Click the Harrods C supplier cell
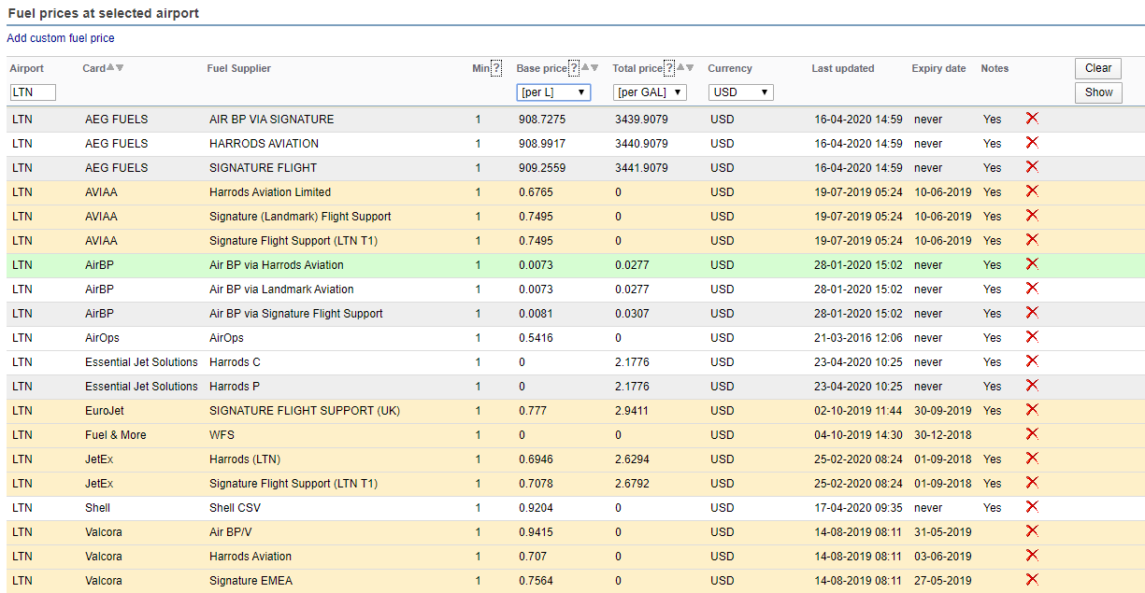 pyautogui.click(x=235, y=361)
